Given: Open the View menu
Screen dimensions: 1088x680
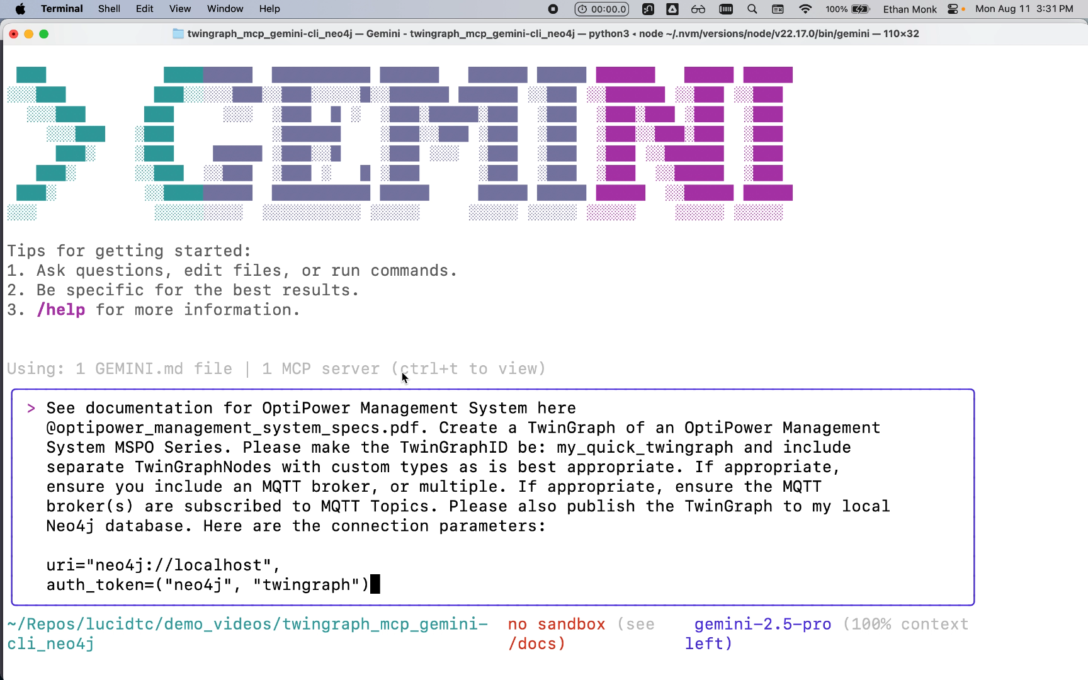Looking at the screenshot, I should click(x=179, y=9).
